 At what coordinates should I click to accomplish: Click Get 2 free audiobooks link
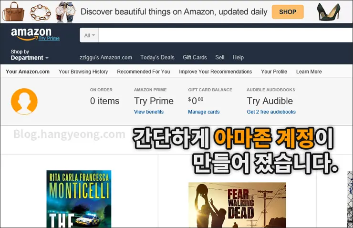coord(271,112)
